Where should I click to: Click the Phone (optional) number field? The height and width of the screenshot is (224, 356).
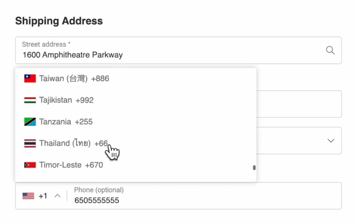coord(204,196)
